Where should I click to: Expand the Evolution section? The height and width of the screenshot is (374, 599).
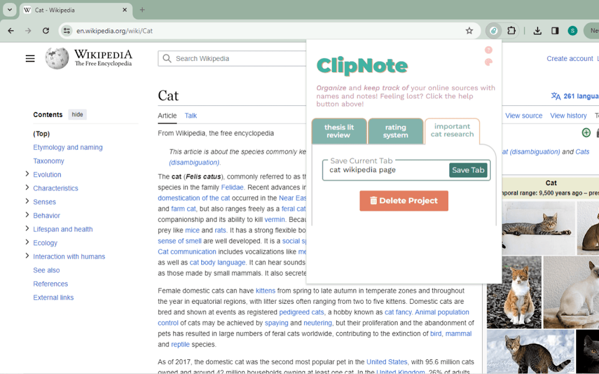pos(27,174)
